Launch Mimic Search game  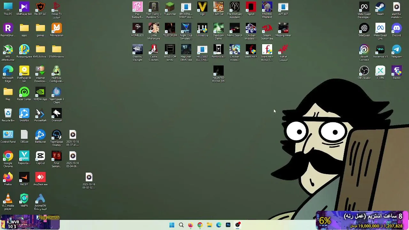(x=235, y=30)
